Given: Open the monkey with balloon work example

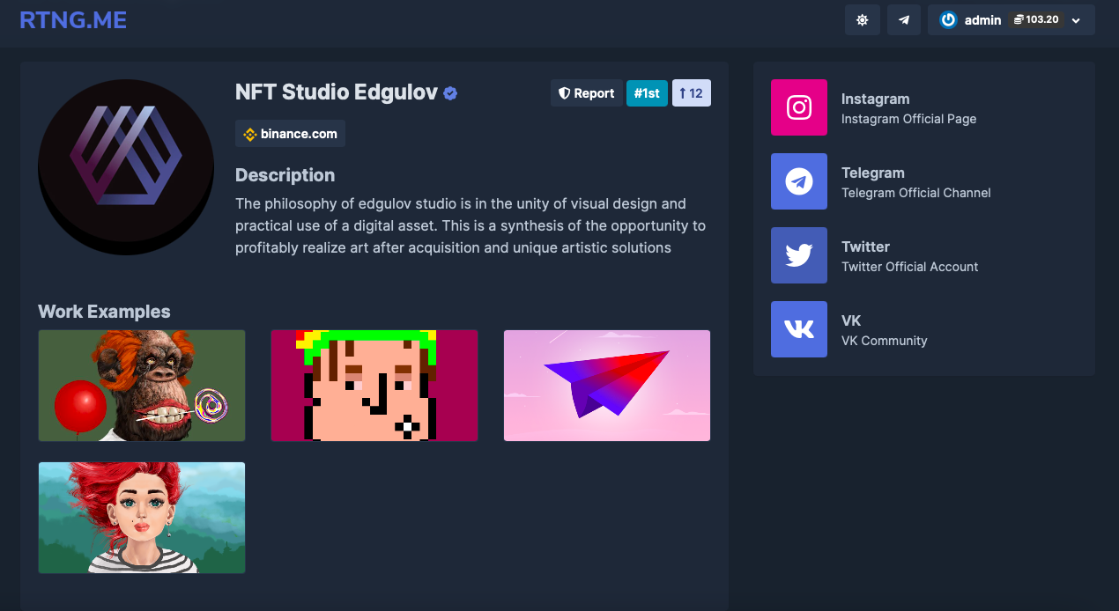Looking at the screenshot, I should point(141,385).
